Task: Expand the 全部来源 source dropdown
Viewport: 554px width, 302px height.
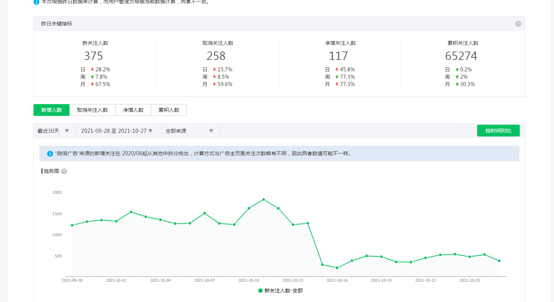Action: click(x=189, y=131)
